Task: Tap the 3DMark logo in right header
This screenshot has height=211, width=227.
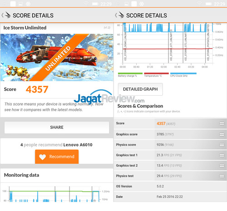Action: pos(121,15)
